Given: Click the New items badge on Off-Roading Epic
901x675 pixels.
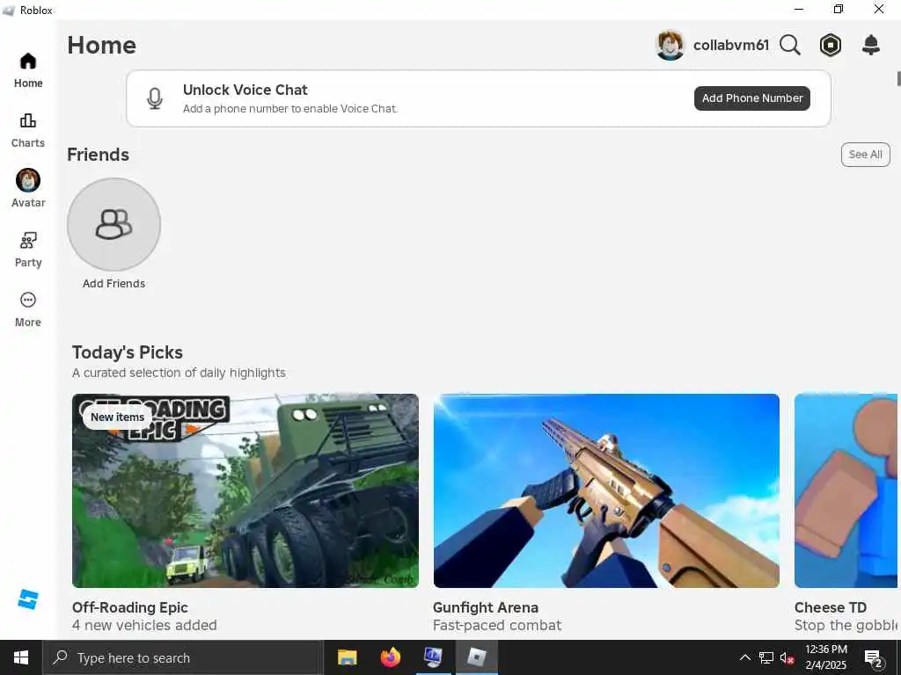Looking at the screenshot, I should click(117, 417).
